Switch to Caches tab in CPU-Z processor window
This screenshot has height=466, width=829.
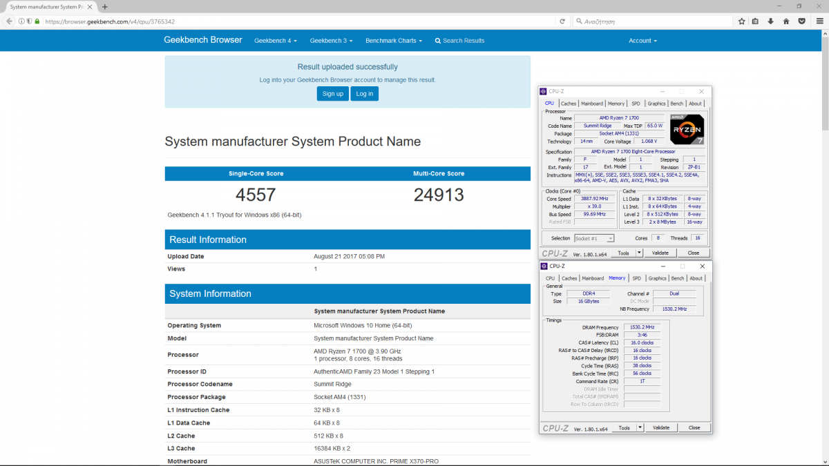[x=569, y=104]
